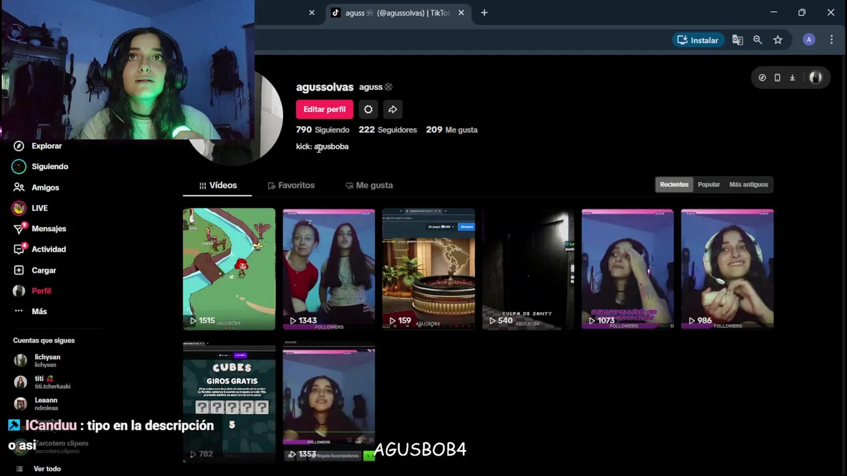
Task: Open the Explorar sidebar icon
Action: pyautogui.click(x=19, y=146)
